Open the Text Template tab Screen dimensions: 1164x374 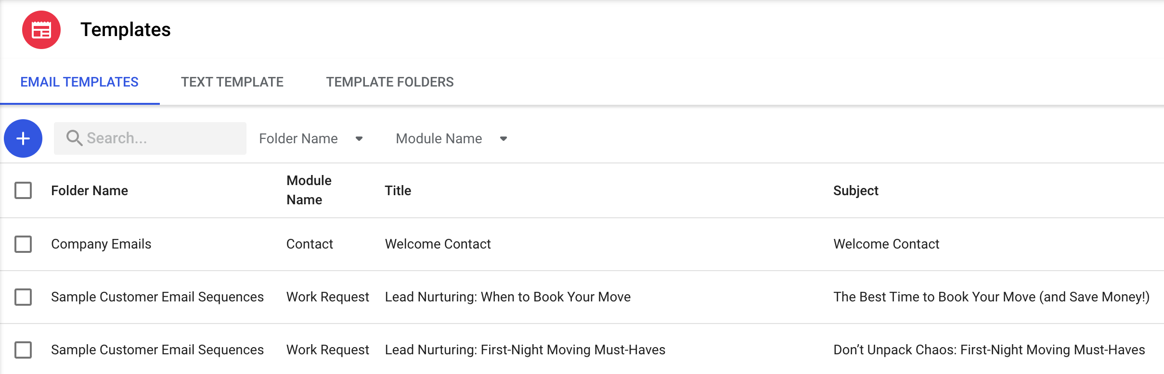click(232, 82)
